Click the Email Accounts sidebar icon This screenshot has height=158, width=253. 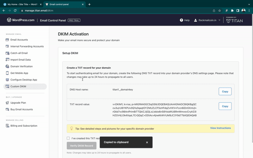click(7, 40)
